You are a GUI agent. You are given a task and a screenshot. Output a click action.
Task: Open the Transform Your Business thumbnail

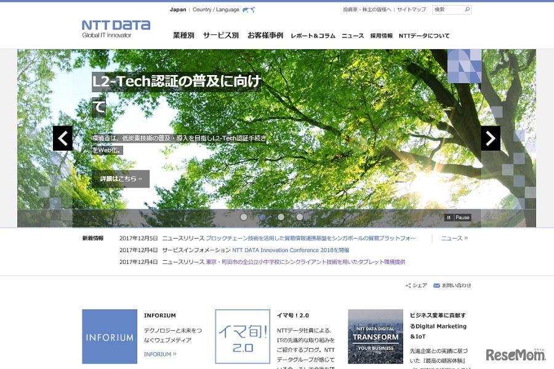coord(375,336)
